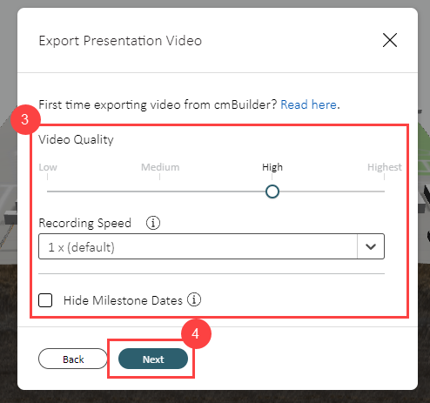Return to previous step with Back
The image size is (430, 403).
[73, 359]
